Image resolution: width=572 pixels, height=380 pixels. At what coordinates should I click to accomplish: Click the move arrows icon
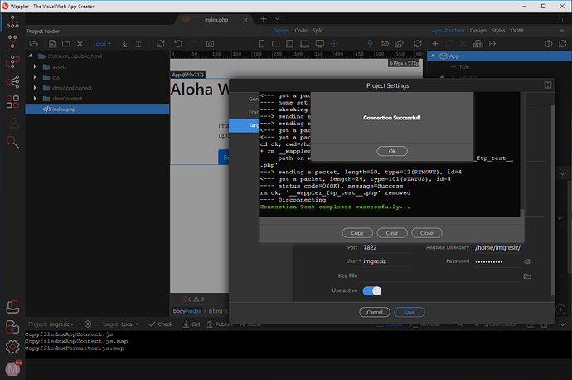click(334, 44)
